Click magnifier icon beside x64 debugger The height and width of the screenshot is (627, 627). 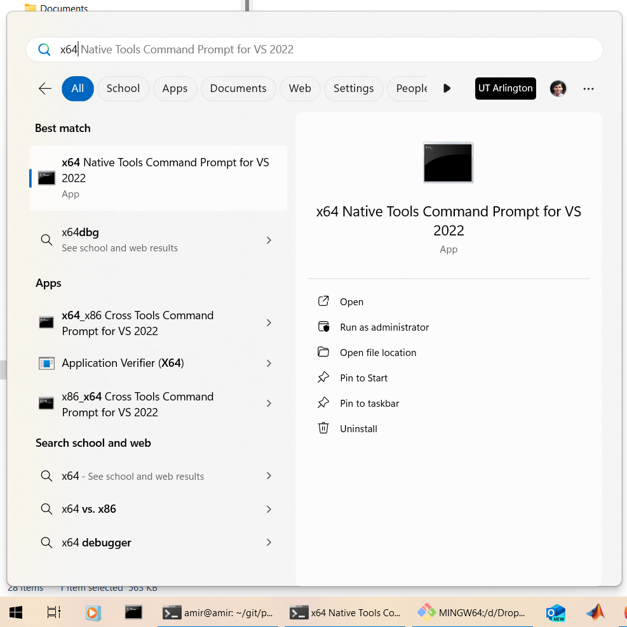pos(46,543)
